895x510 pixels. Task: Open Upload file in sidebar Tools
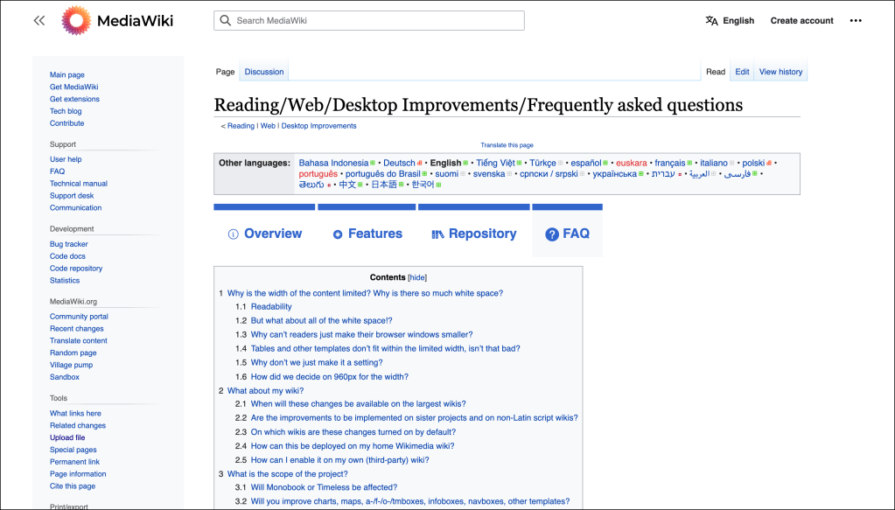[x=67, y=437]
